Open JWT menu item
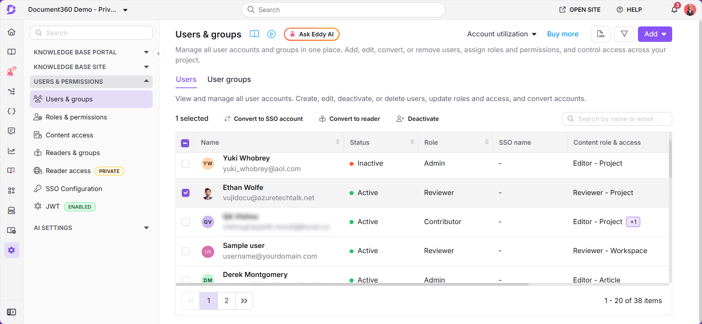702x324 pixels. tap(91, 206)
